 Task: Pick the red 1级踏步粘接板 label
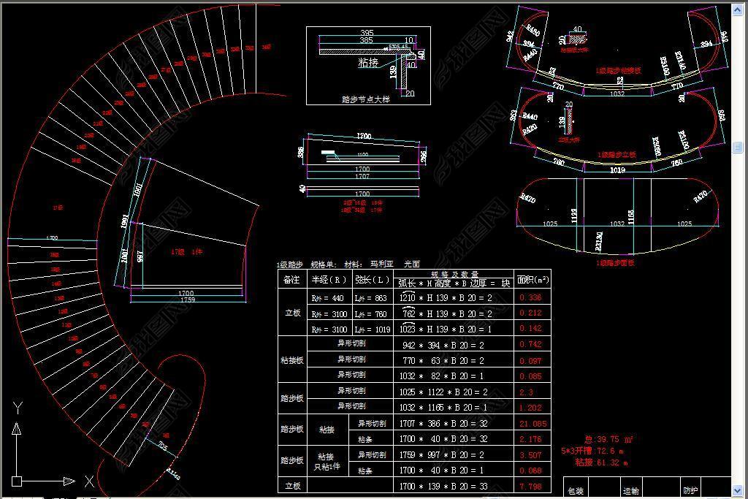(619, 71)
